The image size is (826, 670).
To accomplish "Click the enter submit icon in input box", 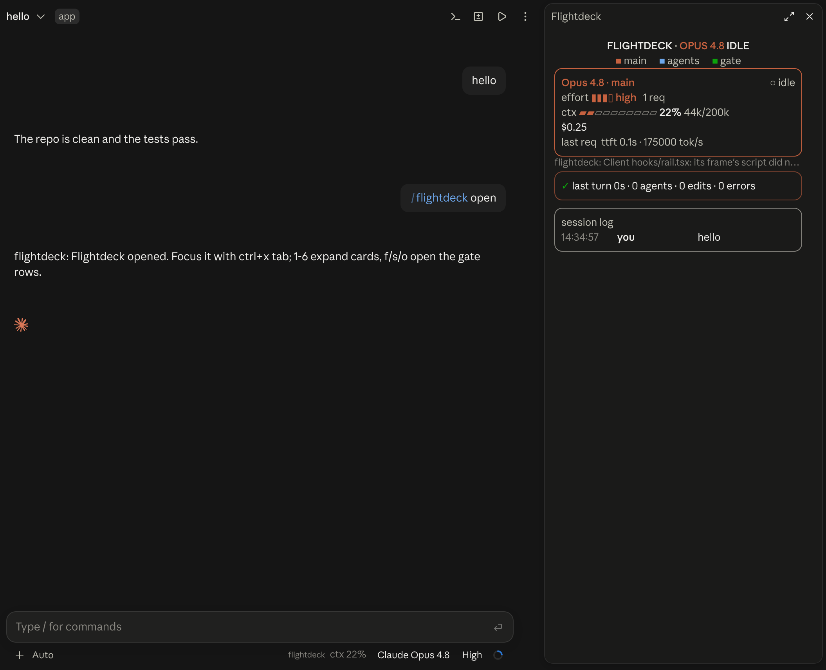I will point(498,627).
